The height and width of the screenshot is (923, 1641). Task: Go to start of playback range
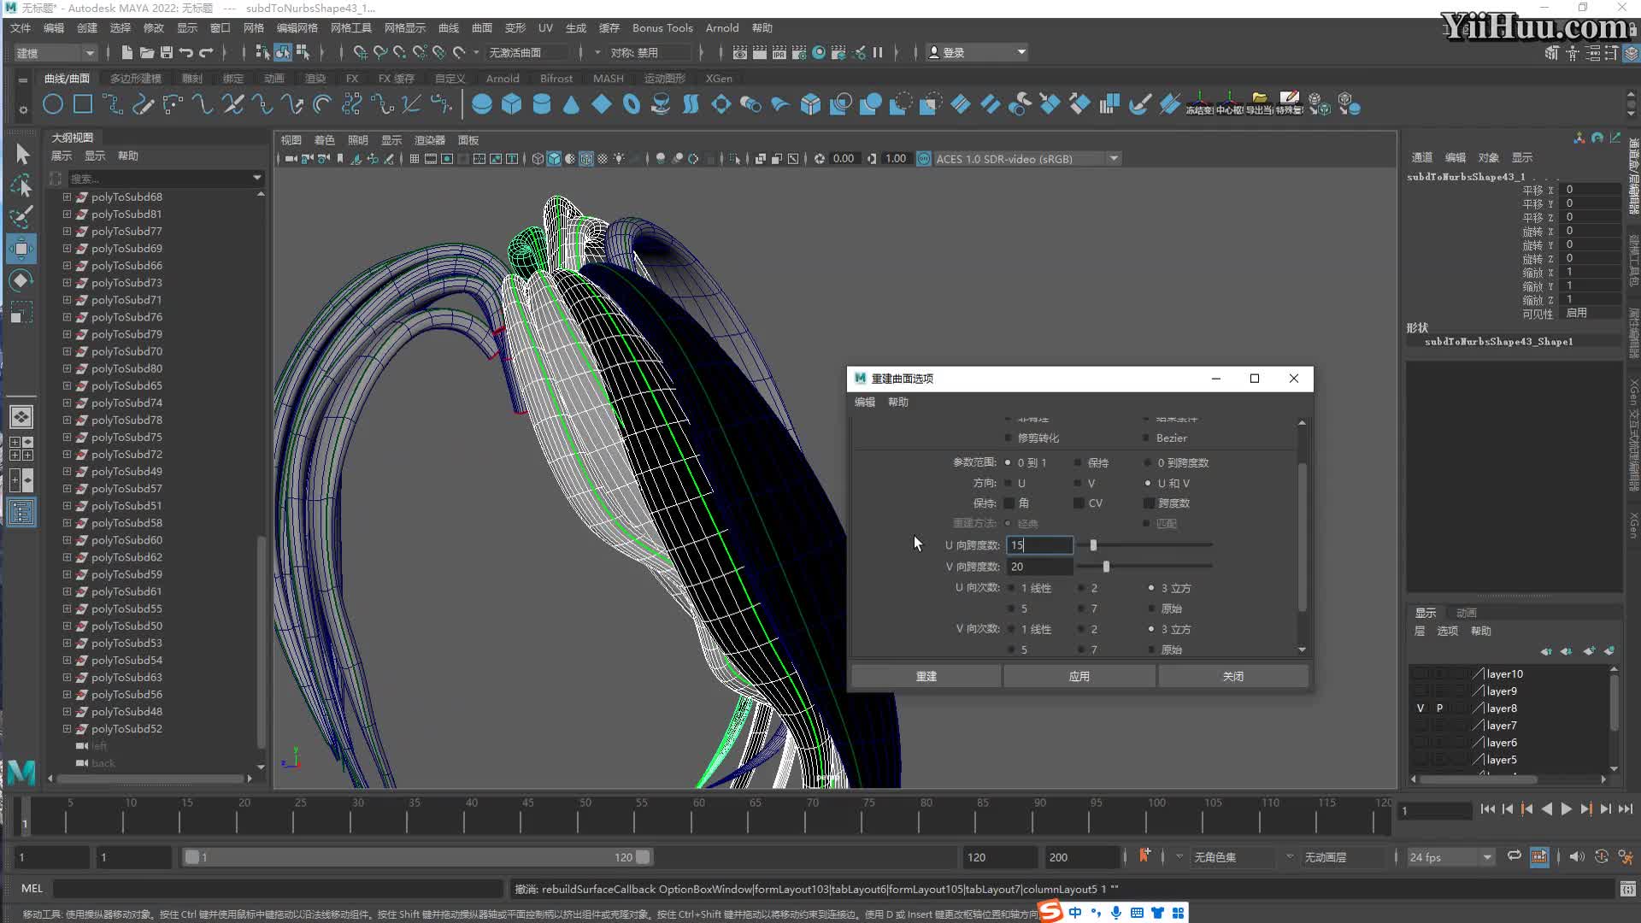click(x=1488, y=809)
